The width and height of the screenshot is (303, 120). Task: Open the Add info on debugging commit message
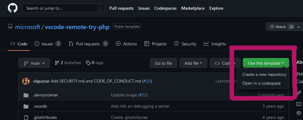[140, 106]
